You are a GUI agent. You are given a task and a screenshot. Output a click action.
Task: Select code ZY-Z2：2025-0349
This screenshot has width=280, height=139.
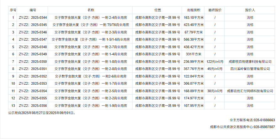click(33, 54)
